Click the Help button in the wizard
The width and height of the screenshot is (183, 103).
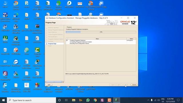click(x=49, y=85)
